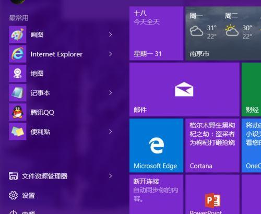261x214 pixels.
Task: Open the 断开连接 sync tile
Action: 156,194
